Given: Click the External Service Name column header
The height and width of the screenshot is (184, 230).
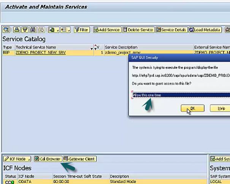Looking at the screenshot, I should pos(212,47).
